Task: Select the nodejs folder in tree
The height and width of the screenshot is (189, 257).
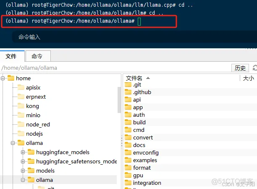Action: [x=34, y=134]
